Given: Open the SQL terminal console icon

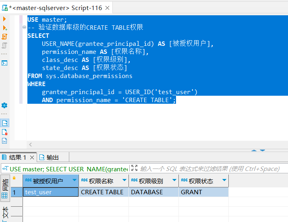Looking at the screenshot, I should point(4,63).
